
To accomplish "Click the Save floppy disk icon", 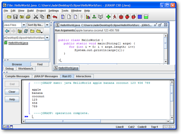I will [15, 17].
